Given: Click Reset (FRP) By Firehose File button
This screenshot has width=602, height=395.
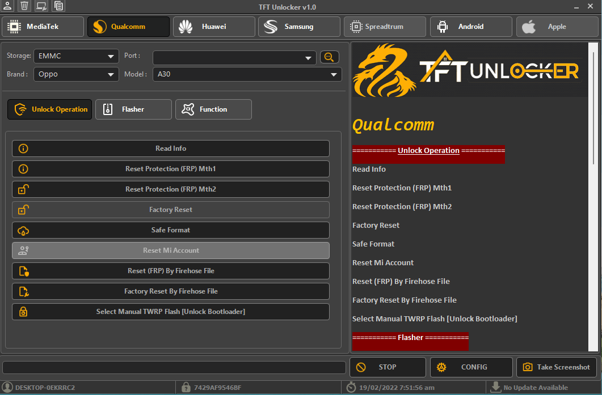Looking at the screenshot, I should (x=171, y=271).
